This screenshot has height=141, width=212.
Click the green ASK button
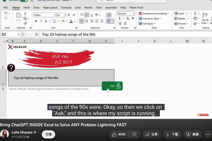click(112, 86)
